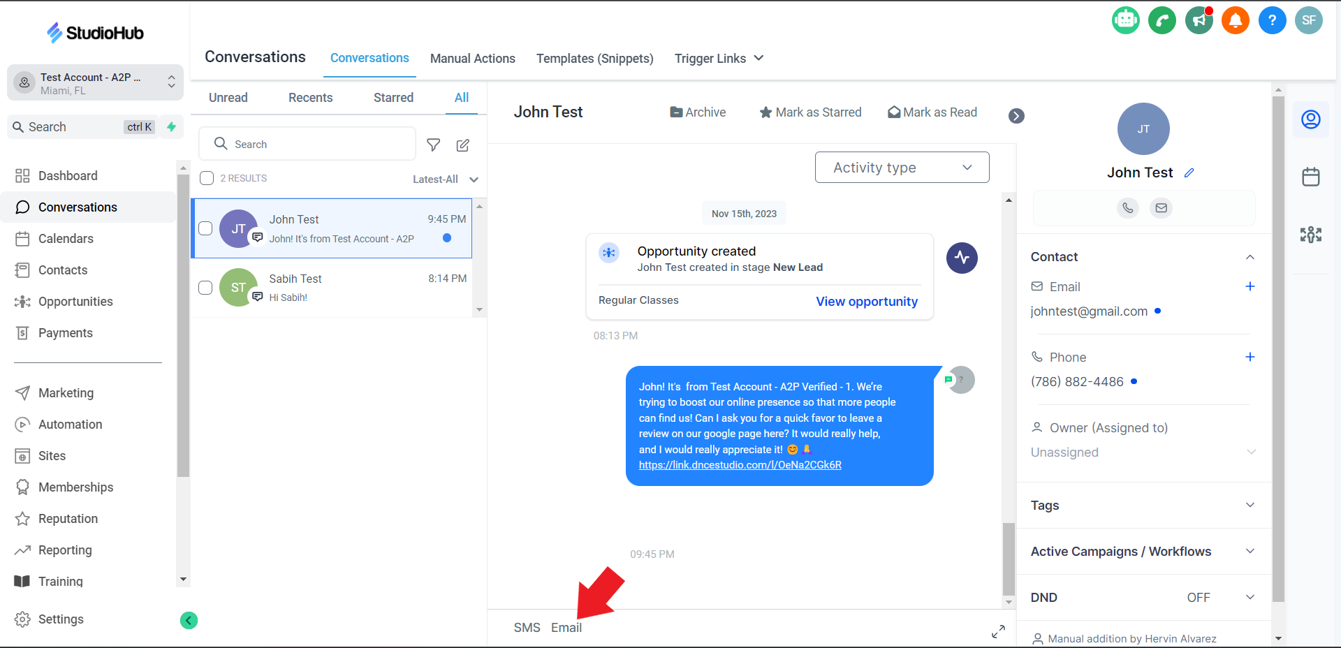This screenshot has width=1341, height=648.
Task: Click the green phone dialer icon
Action: (x=1162, y=20)
